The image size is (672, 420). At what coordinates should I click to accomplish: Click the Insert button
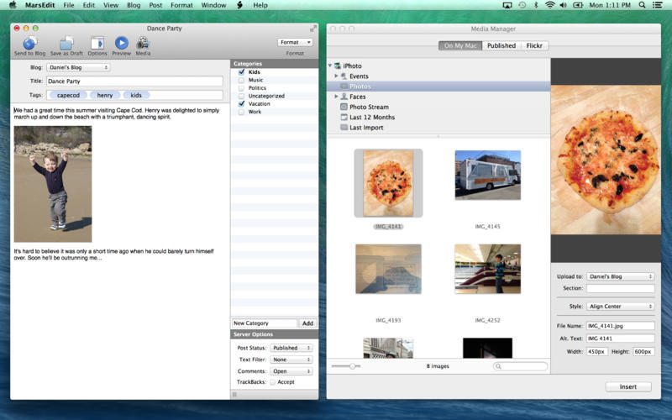tap(627, 387)
